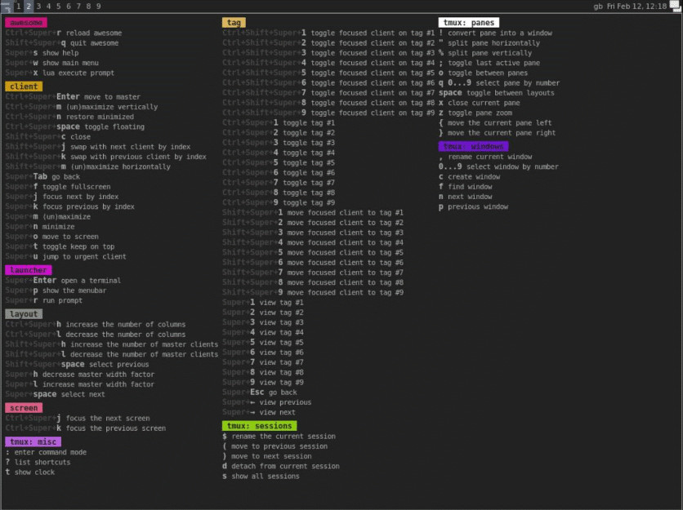The image size is (683, 510).
Task: Click the 'rename the current session' row
Action: [279, 437]
